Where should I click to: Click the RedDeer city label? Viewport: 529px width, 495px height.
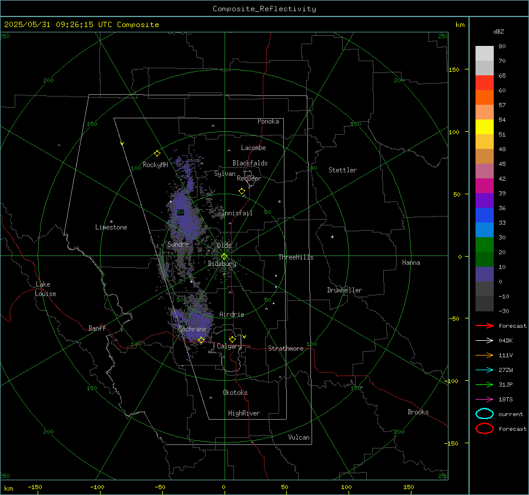249,178
